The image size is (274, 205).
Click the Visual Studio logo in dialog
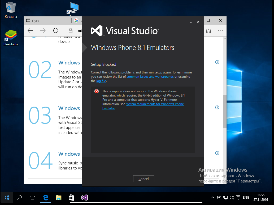[x=125, y=30]
